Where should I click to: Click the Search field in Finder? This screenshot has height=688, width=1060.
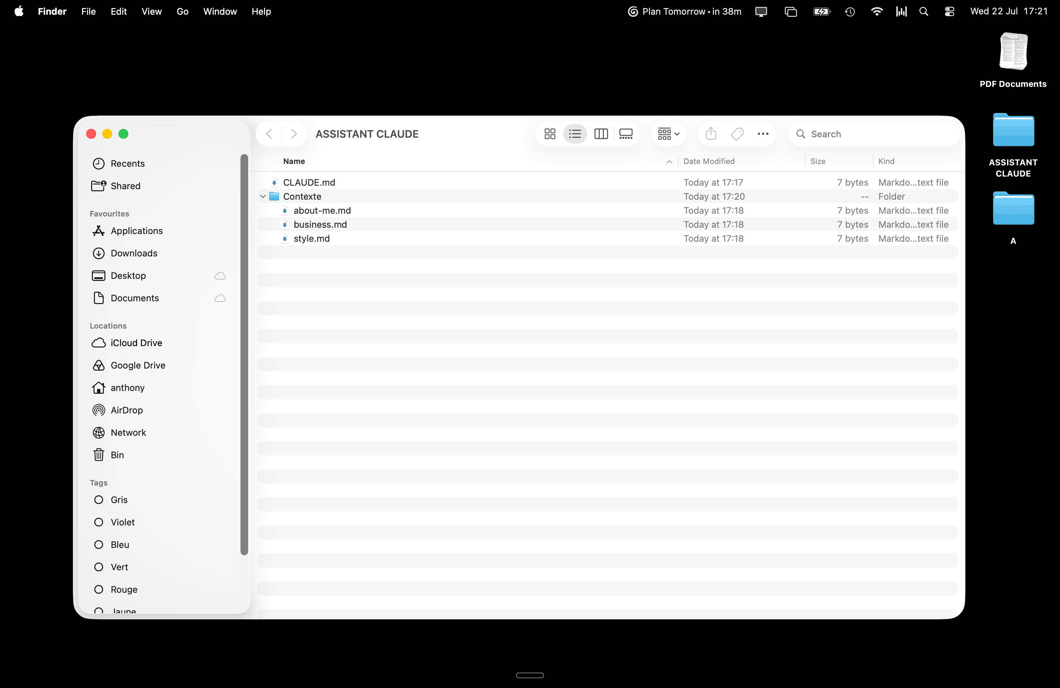(874, 134)
